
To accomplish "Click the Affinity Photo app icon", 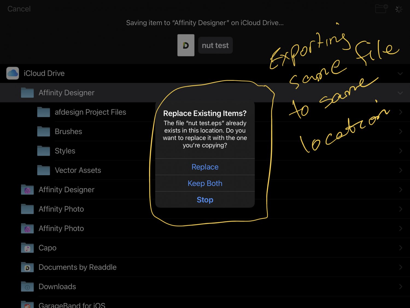I will pyautogui.click(x=27, y=228).
